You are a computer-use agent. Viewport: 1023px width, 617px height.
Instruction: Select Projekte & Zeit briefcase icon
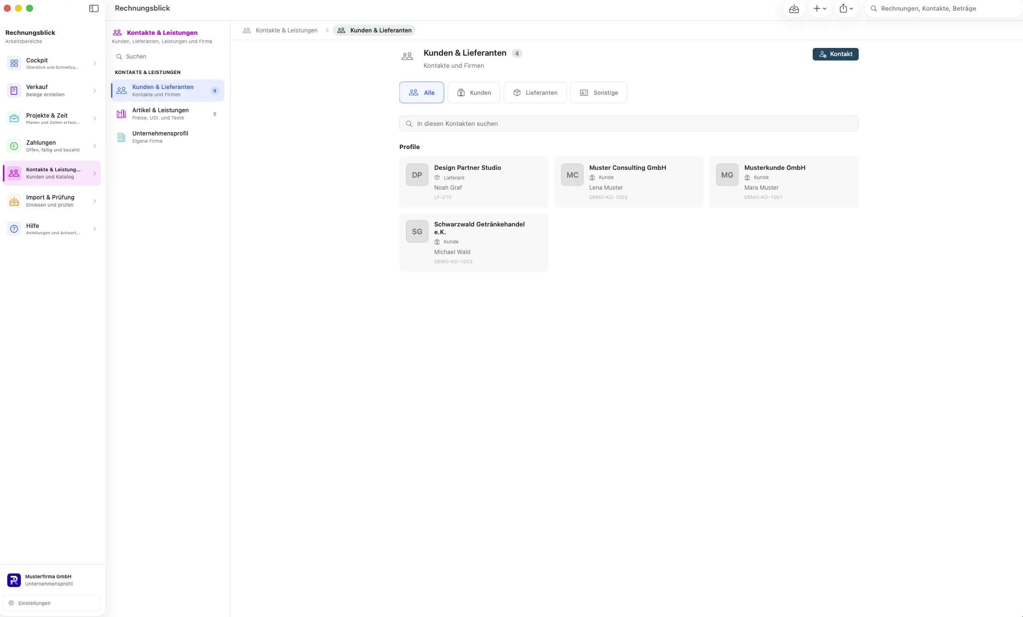(x=14, y=119)
